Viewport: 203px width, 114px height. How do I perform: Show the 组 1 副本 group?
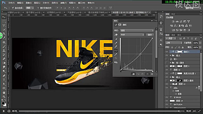tap(167, 63)
